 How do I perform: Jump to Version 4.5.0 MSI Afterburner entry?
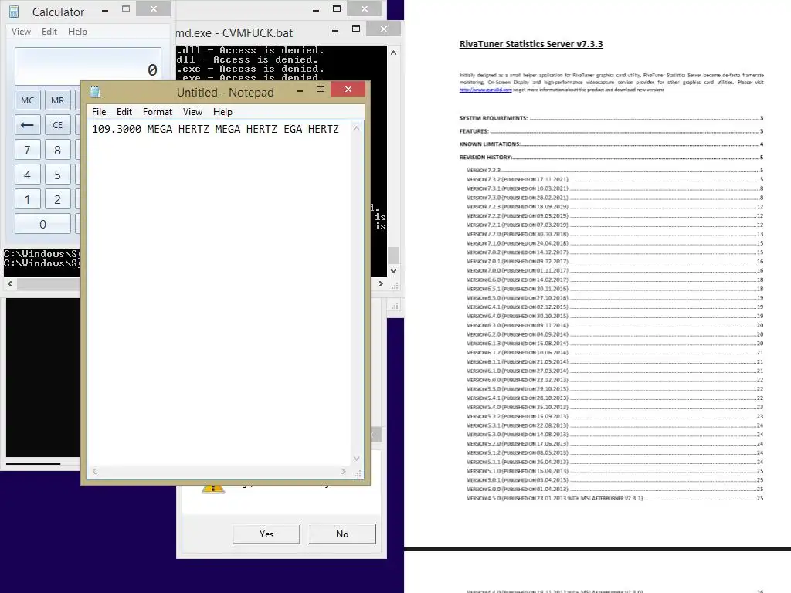pos(615,498)
